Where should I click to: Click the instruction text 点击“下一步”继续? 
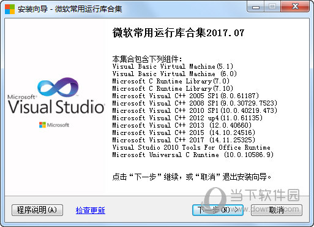[145, 177]
